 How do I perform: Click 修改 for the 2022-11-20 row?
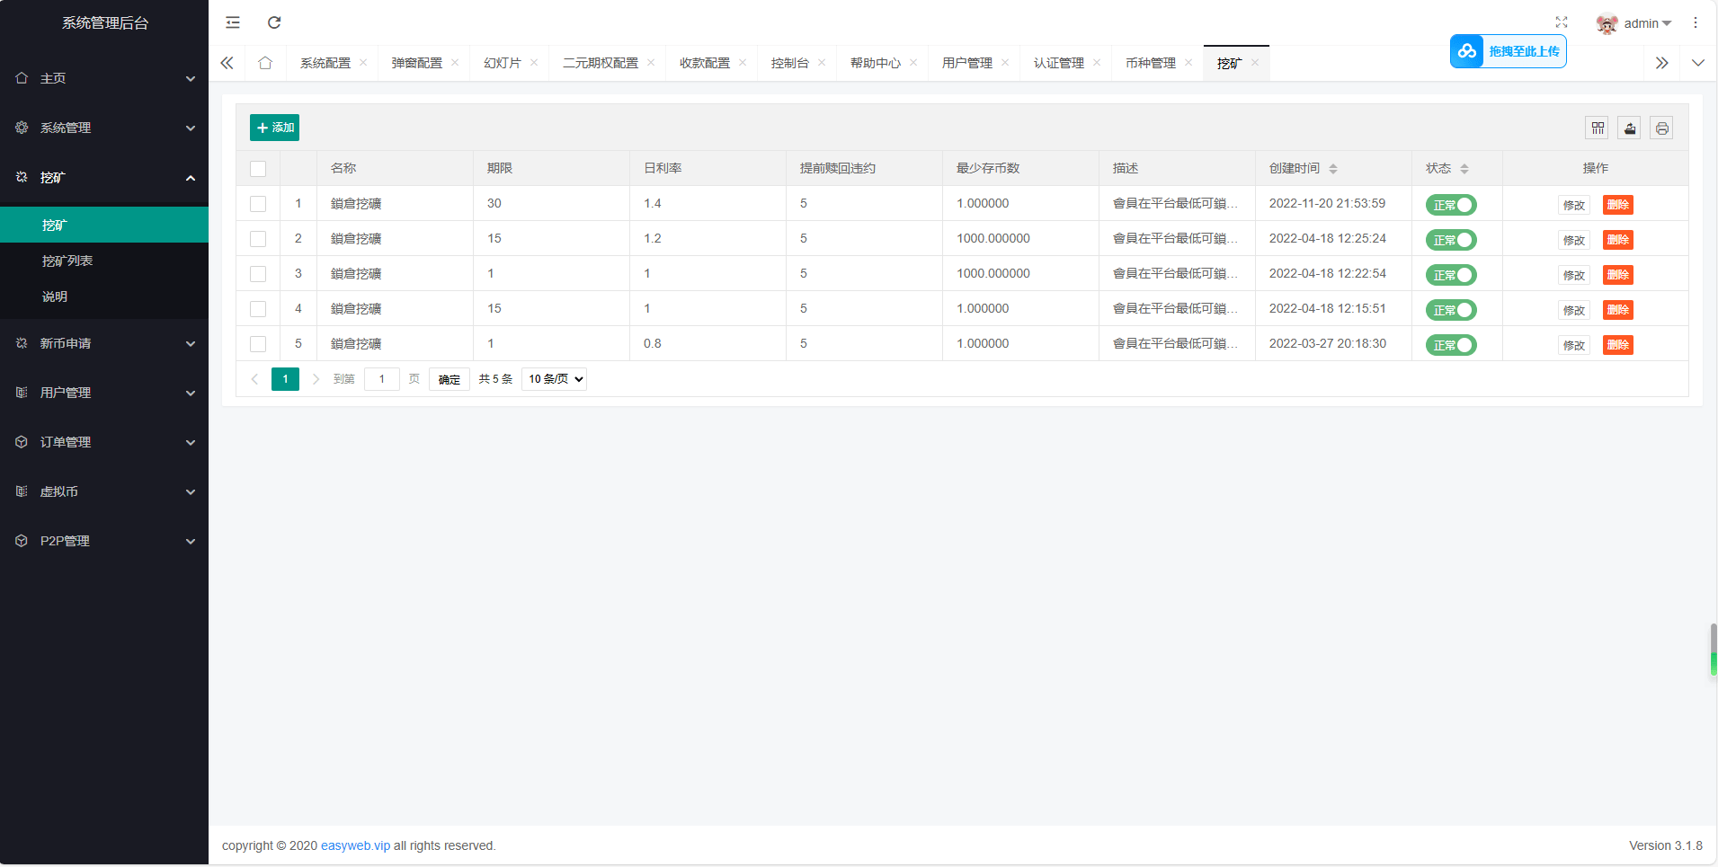tap(1574, 205)
